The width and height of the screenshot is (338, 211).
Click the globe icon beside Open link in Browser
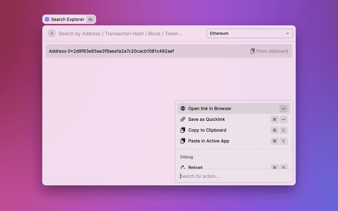pyautogui.click(x=183, y=109)
